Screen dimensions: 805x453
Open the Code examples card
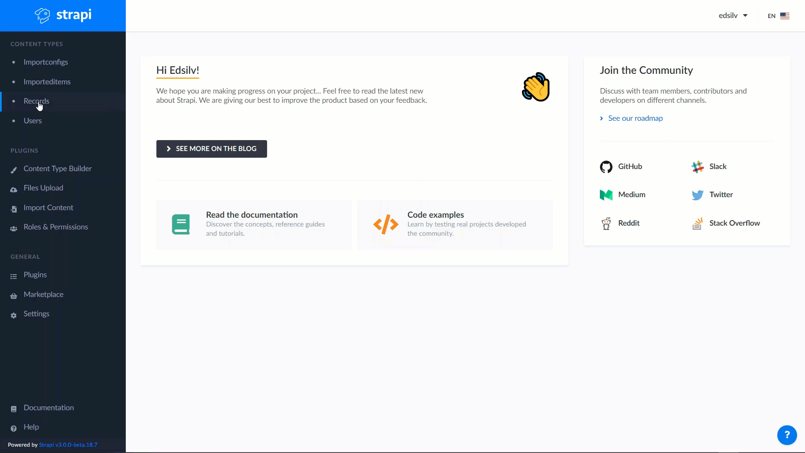[455, 224]
